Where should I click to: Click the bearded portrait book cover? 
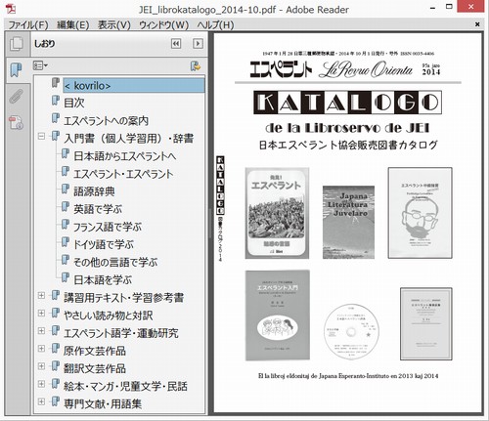[420, 213]
